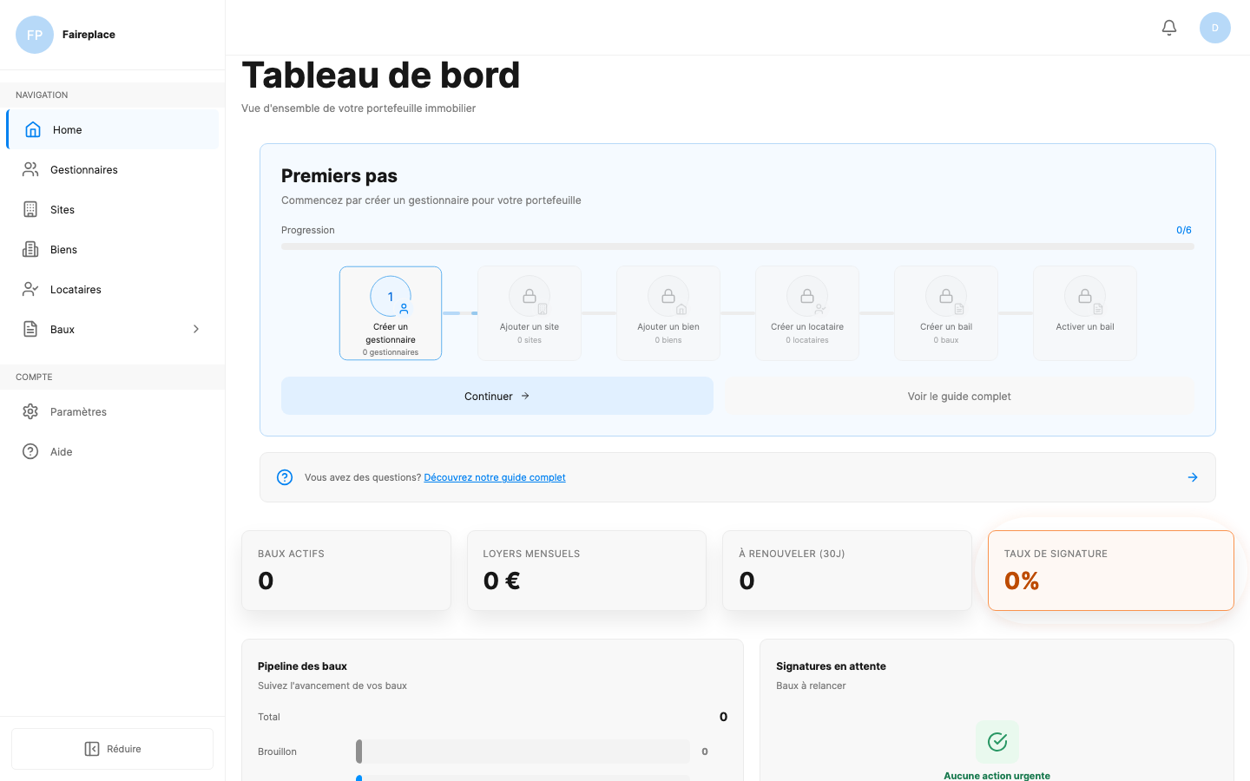The height and width of the screenshot is (781, 1250).
Task: Open notifications via the bell icon
Action: coord(1168,27)
